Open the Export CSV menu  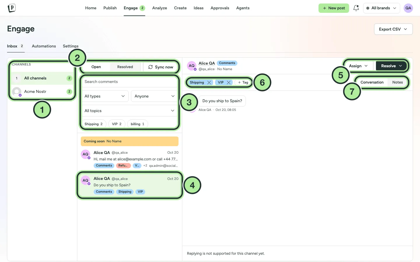[x=393, y=29]
